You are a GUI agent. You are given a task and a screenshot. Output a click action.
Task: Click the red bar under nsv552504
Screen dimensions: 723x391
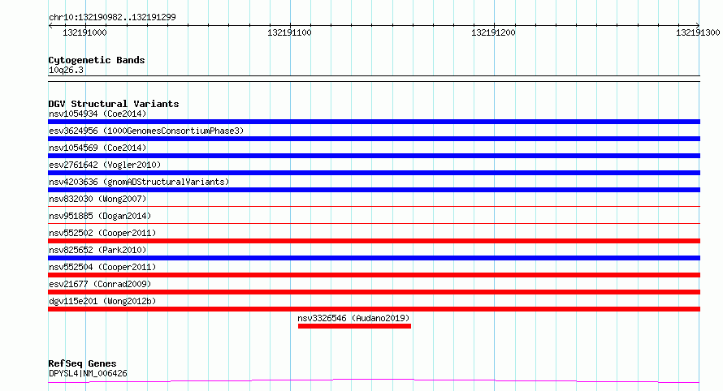374,275
